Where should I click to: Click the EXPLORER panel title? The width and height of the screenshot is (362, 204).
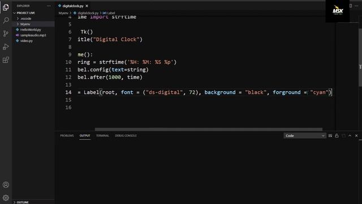pyautogui.click(x=23, y=6)
